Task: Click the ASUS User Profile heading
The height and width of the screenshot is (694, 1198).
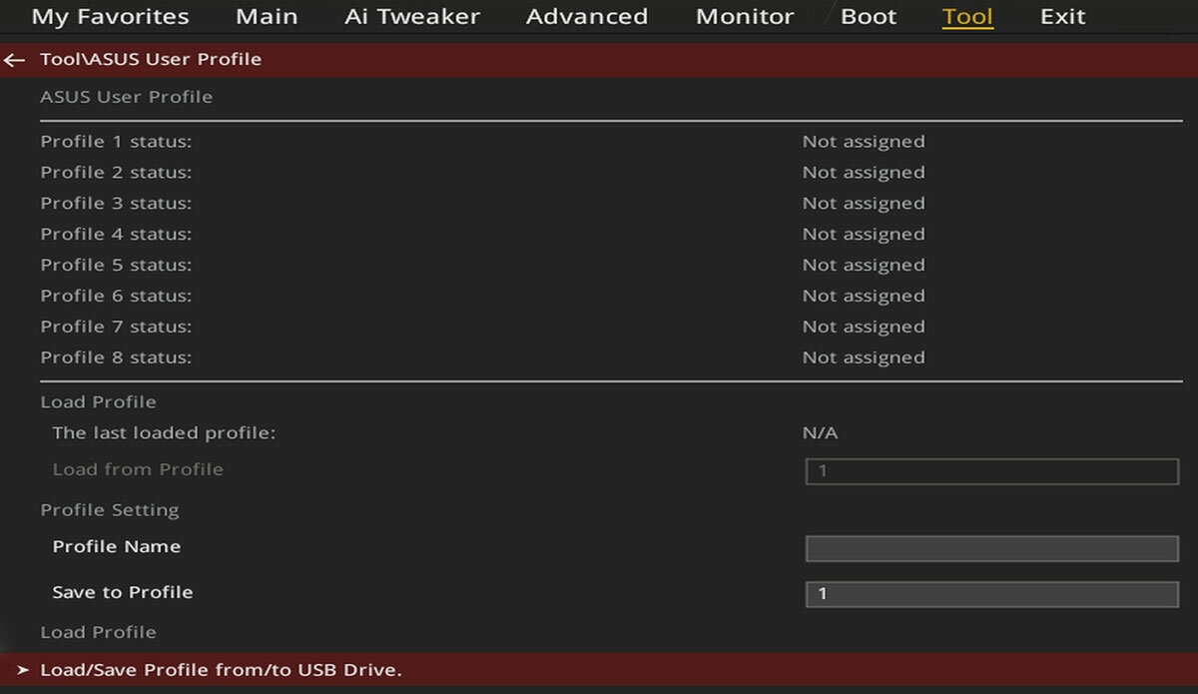Action: click(x=126, y=98)
